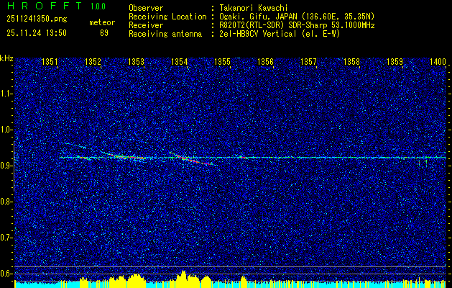Click the 1400 time marker

tap(438, 62)
